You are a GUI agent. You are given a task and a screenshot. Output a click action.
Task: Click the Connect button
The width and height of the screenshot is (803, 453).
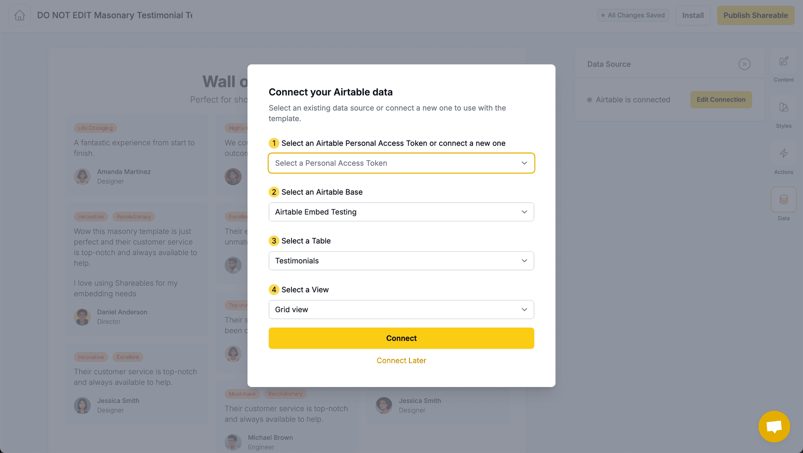tap(401, 338)
